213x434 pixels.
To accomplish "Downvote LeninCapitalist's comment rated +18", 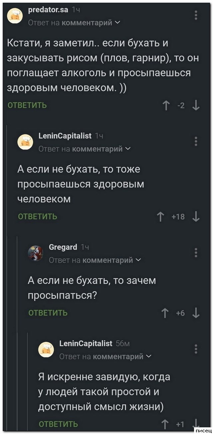I will [x=196, y=217].
